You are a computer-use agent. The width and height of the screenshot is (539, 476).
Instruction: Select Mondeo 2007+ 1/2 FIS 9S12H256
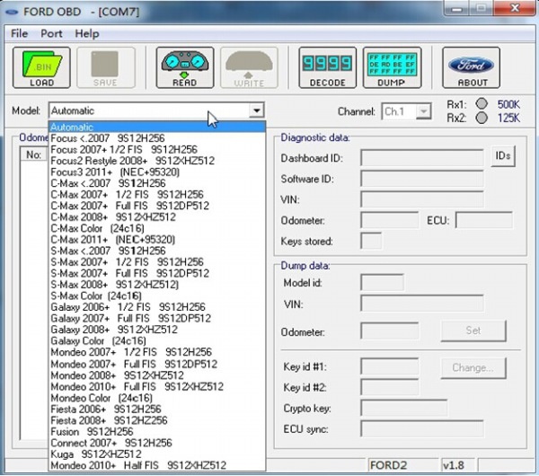point(157,352)
